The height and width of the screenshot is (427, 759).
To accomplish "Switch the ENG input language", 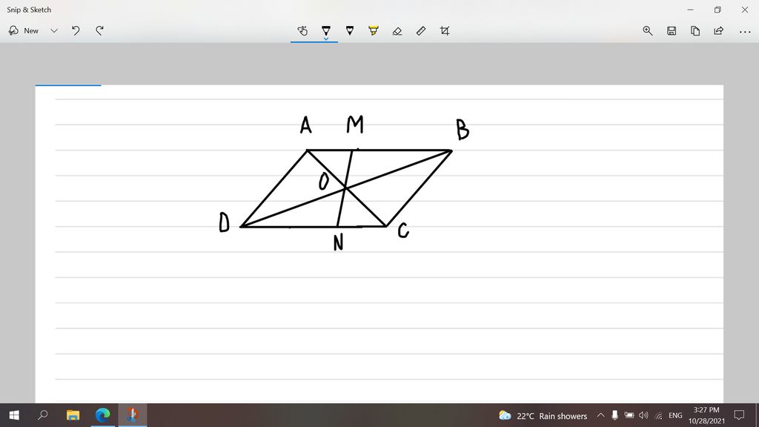I will point(675,415).
